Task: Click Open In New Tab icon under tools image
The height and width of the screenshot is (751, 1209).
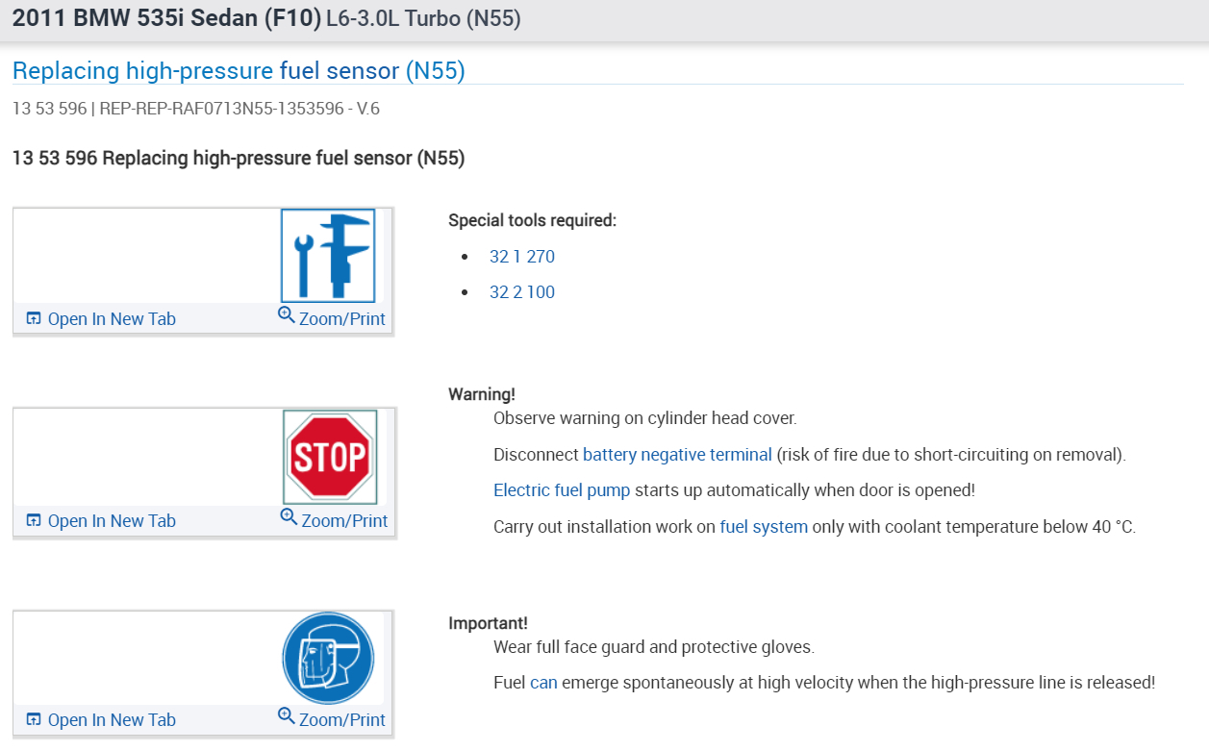Action: (x=34, y=319)
